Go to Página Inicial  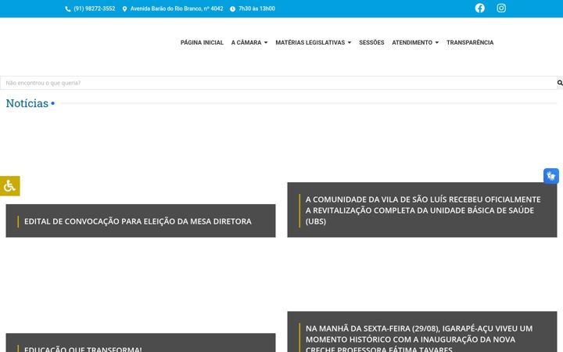tap(202, 42)
